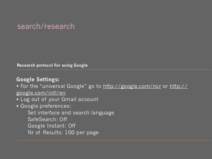The height and width of the screenshot is (159, 212).
Task: Click the "SafeSearch: Off" line
Action: [47, 119]
